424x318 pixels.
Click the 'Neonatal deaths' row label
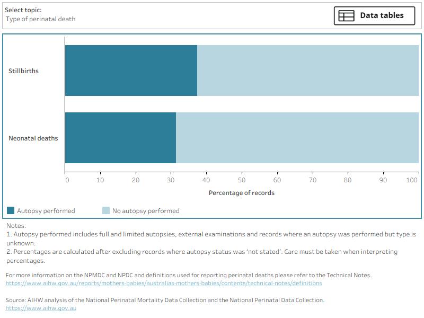(x=33, y=138)
